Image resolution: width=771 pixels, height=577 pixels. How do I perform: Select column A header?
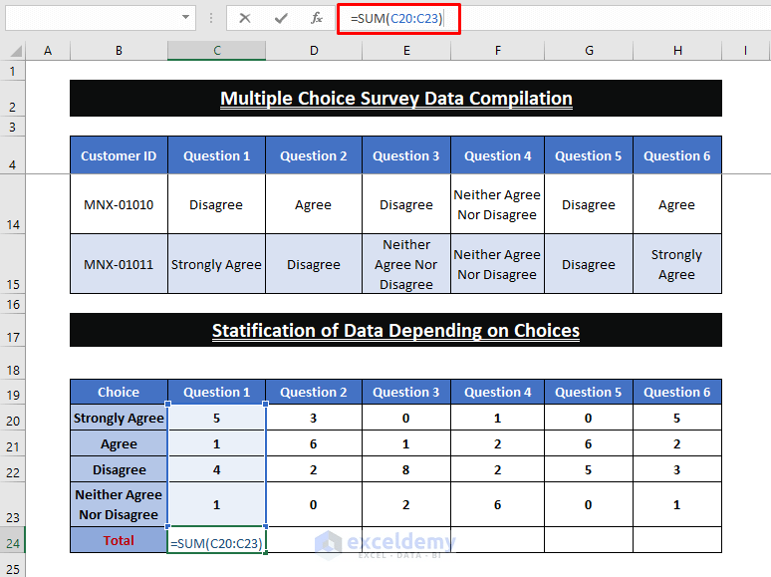[48, 50]
